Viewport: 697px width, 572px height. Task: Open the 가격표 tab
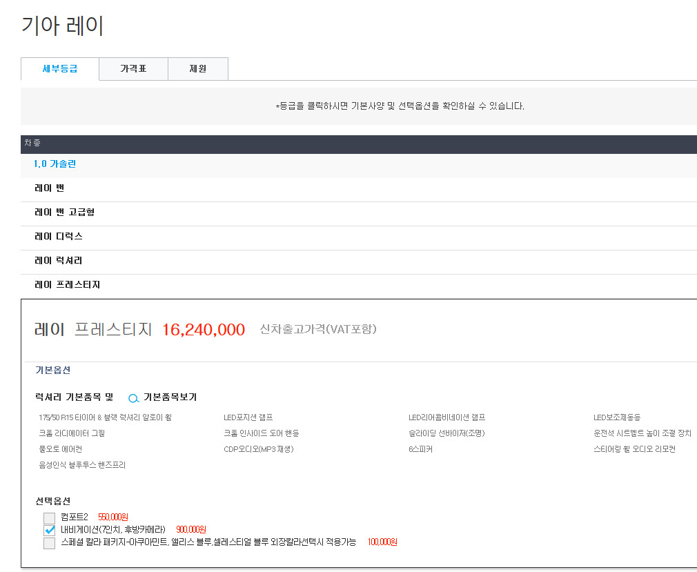point(133,69)
